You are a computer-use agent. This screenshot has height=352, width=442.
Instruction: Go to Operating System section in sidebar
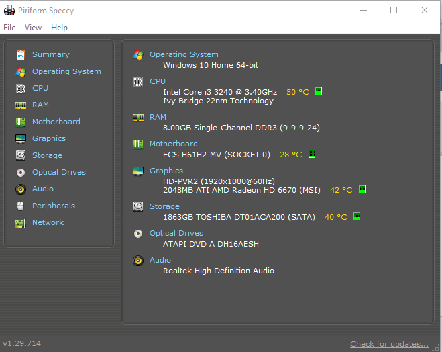pyautogui.click(x=66, y=71)
